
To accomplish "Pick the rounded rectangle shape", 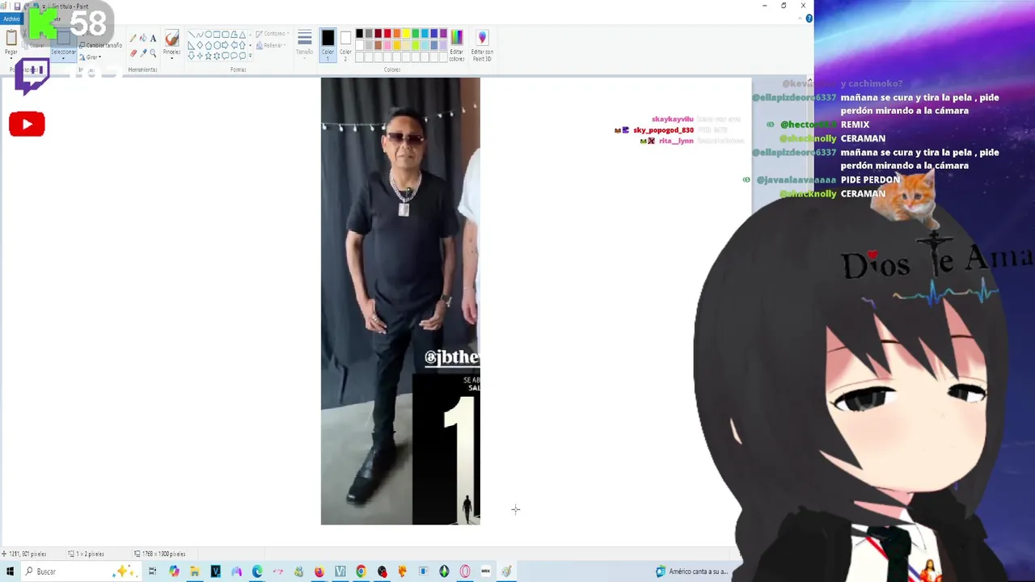I will coord(225,35).
